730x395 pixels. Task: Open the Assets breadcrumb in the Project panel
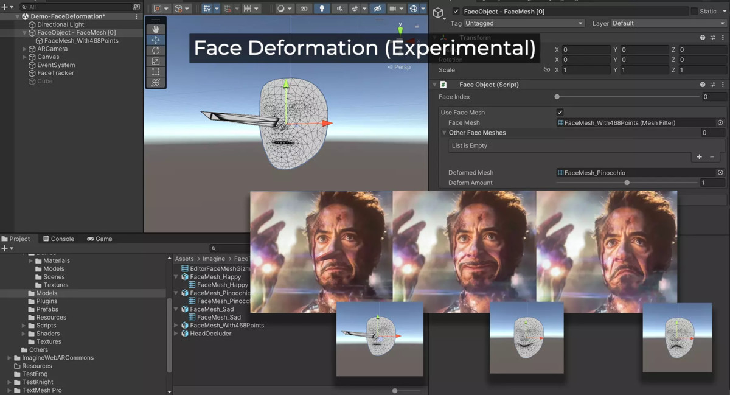point(184,258)
